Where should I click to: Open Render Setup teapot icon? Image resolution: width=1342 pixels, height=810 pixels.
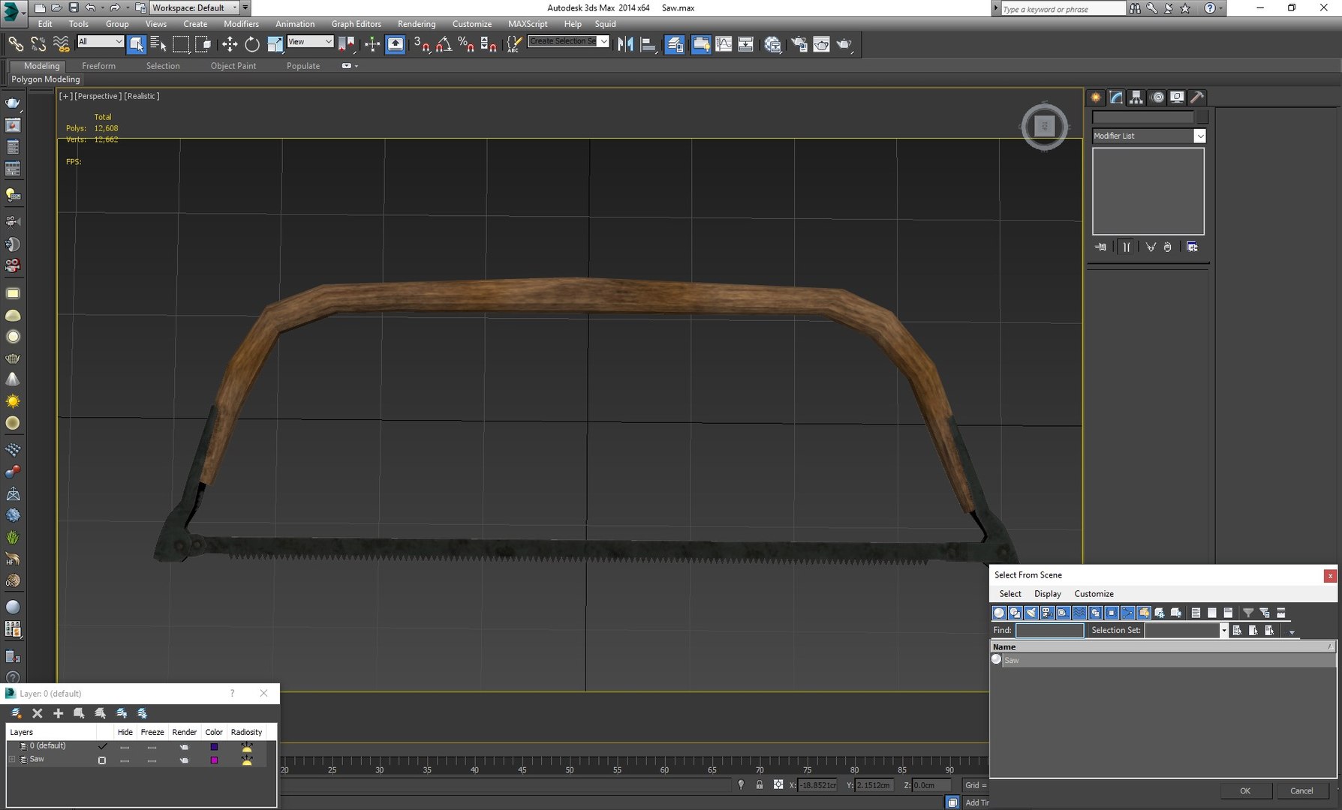[x=799, y=44]
